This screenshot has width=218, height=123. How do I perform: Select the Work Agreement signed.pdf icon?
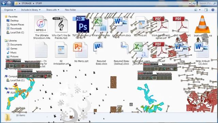pos(161,24)
